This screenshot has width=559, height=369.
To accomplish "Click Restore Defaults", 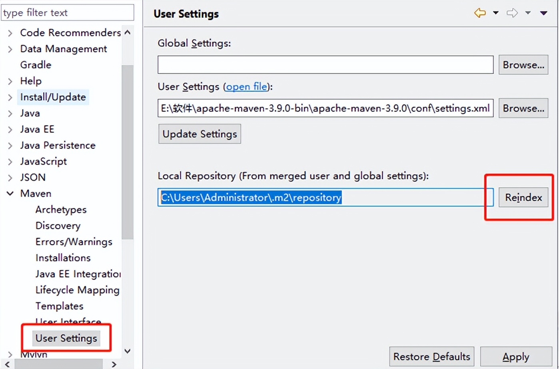I will 431,357.
